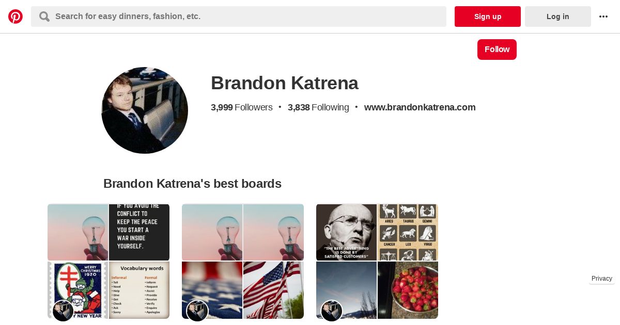Screen dimensions: 620x325
Task: Click the Log in button
Action: (x=558, y=17)
